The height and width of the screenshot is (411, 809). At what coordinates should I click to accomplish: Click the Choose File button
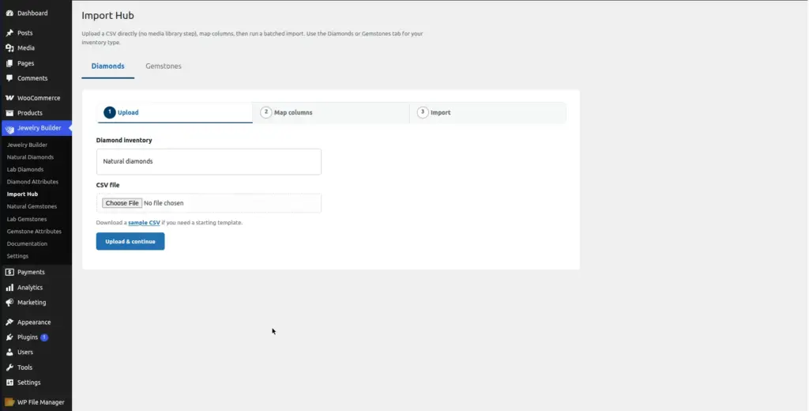pyautogui.click(x=122, y=203)
